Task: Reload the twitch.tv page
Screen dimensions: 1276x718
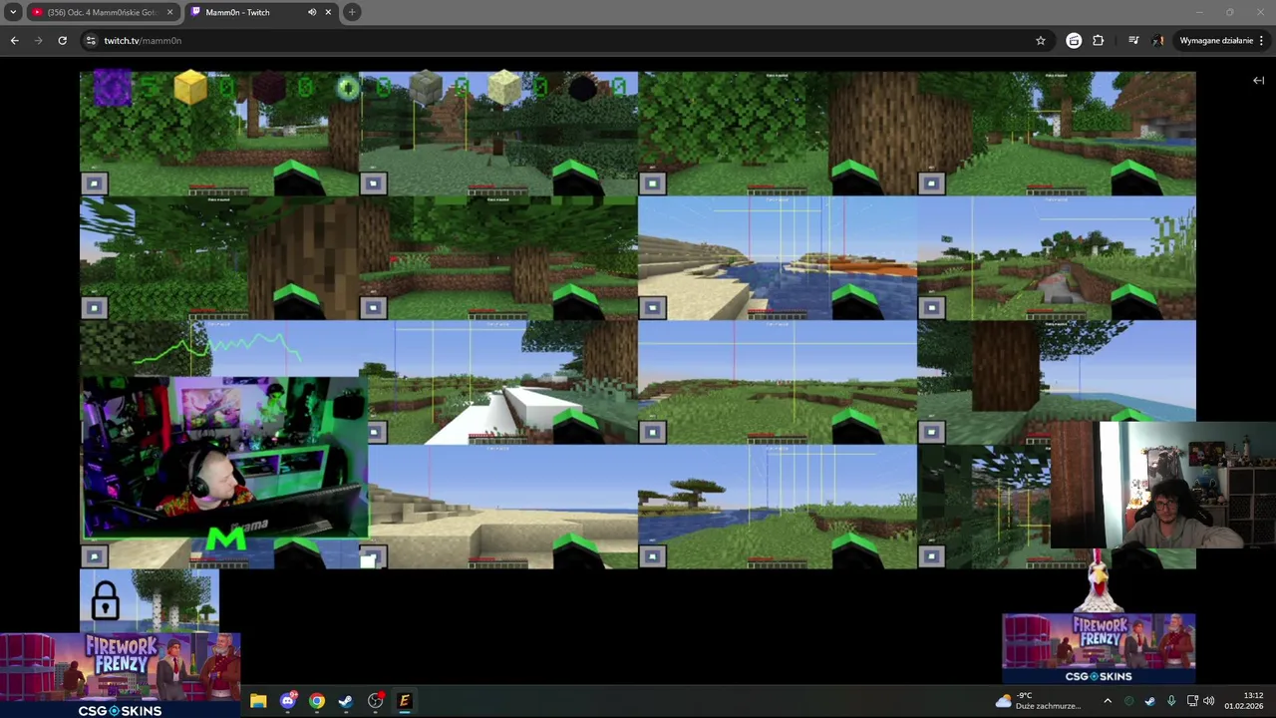Action: tap(62, 40)
